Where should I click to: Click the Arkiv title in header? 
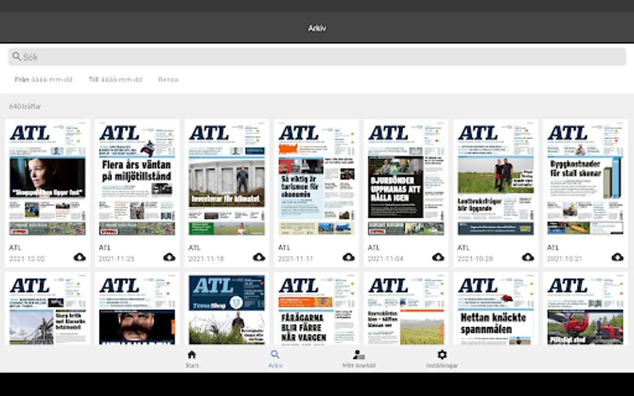coord(317,28)
